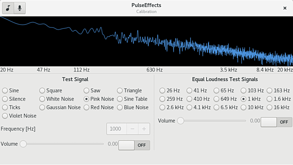Viewport: 293px width, 165px height.
Task: Click the music note icon in header
Action: [x=8, y=8]
